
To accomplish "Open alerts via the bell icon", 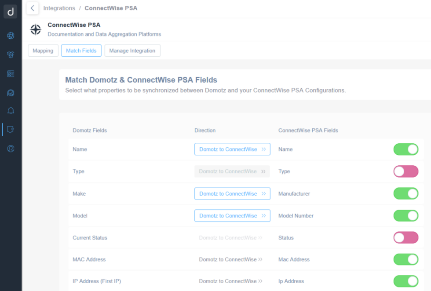I will click(x=11, y=110).
